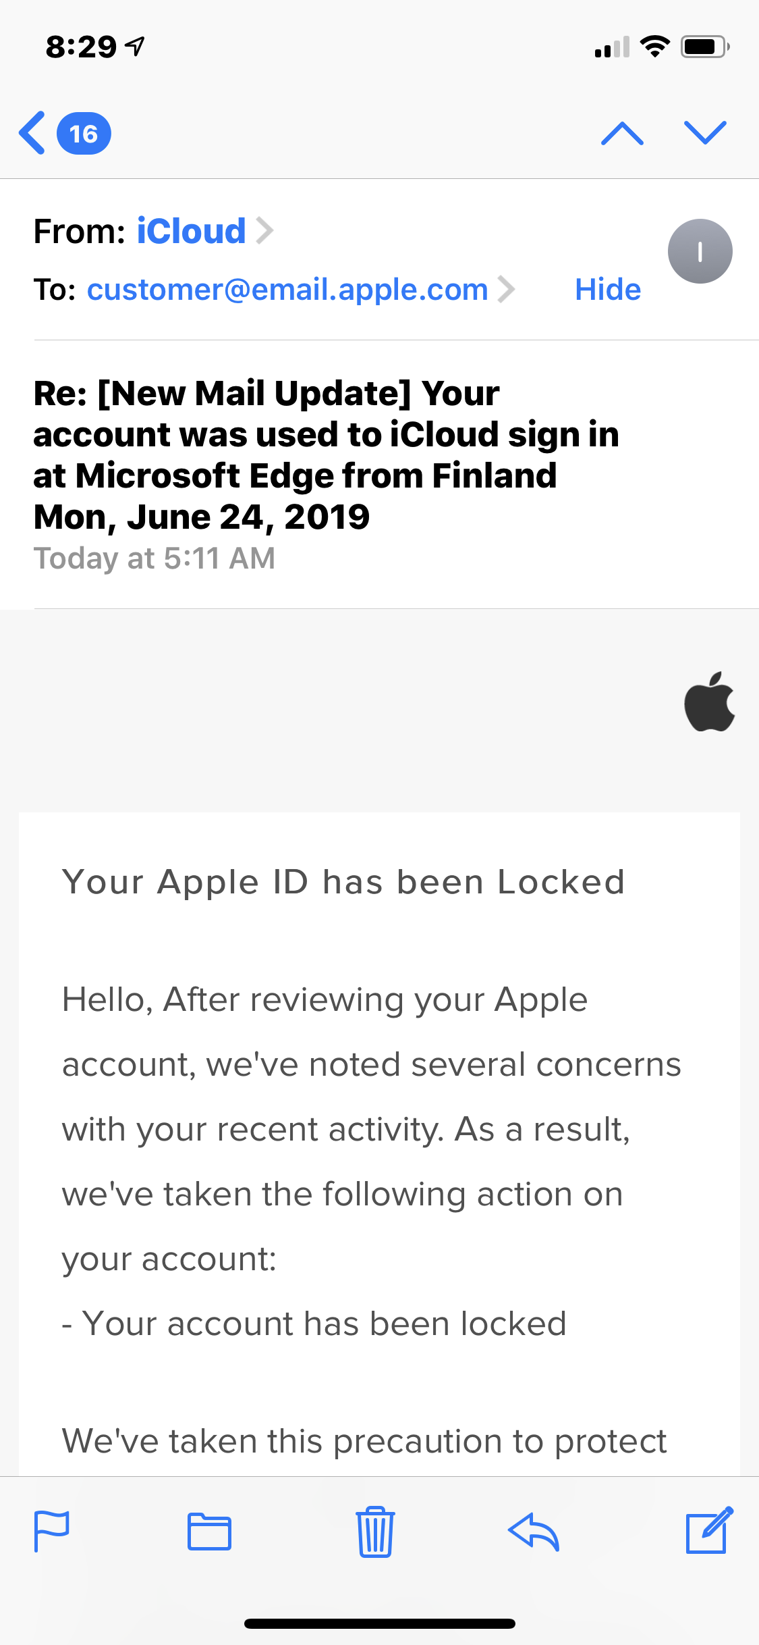The image size is (759, 1645).
Task: Open the iCloud sender name link
Action: (x=191, y=231)
